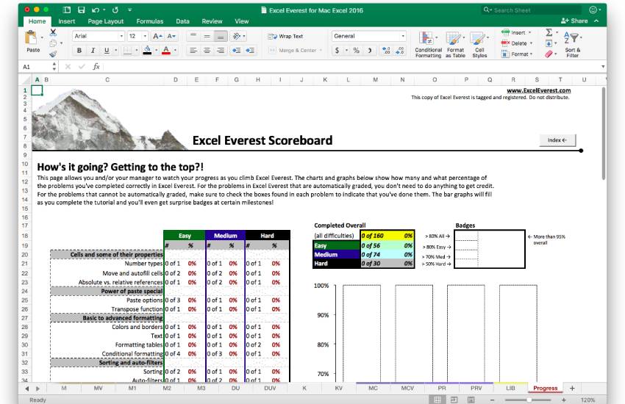The image size is (625, 404).
Task: Click the Share button
Action: coord(574,21)
